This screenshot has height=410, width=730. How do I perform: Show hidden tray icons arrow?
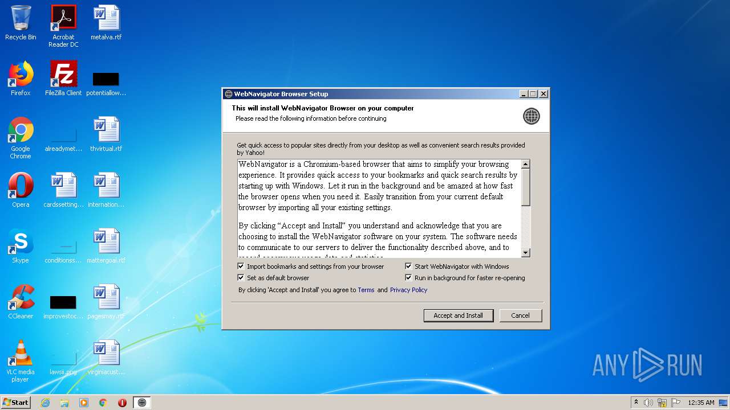[x=636, y=403]
